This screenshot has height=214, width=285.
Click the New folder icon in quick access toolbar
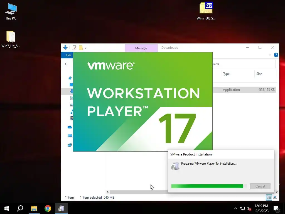[81, 48]
